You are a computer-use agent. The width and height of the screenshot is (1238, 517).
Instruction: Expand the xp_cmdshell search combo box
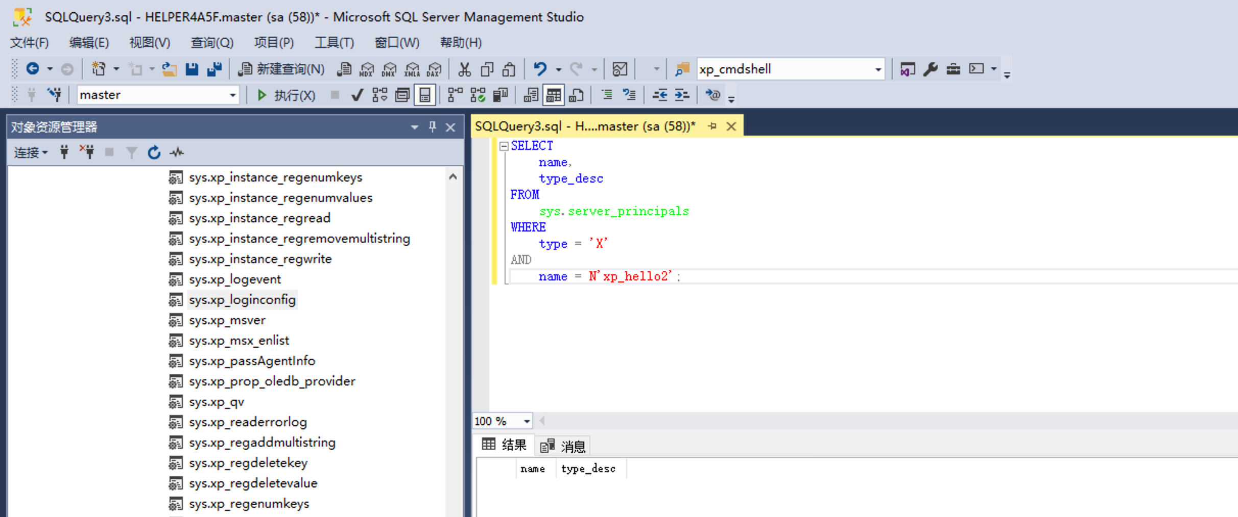878,69
